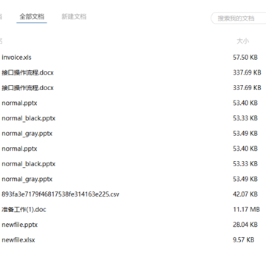266x266 pixels.
Task: Open the 新建文档 tab
Action: coord(74,17)
